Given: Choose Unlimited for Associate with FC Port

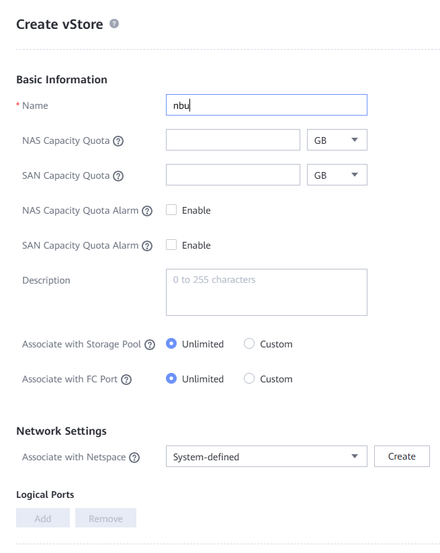Looking at the screenshot, I should coord(171,378).
